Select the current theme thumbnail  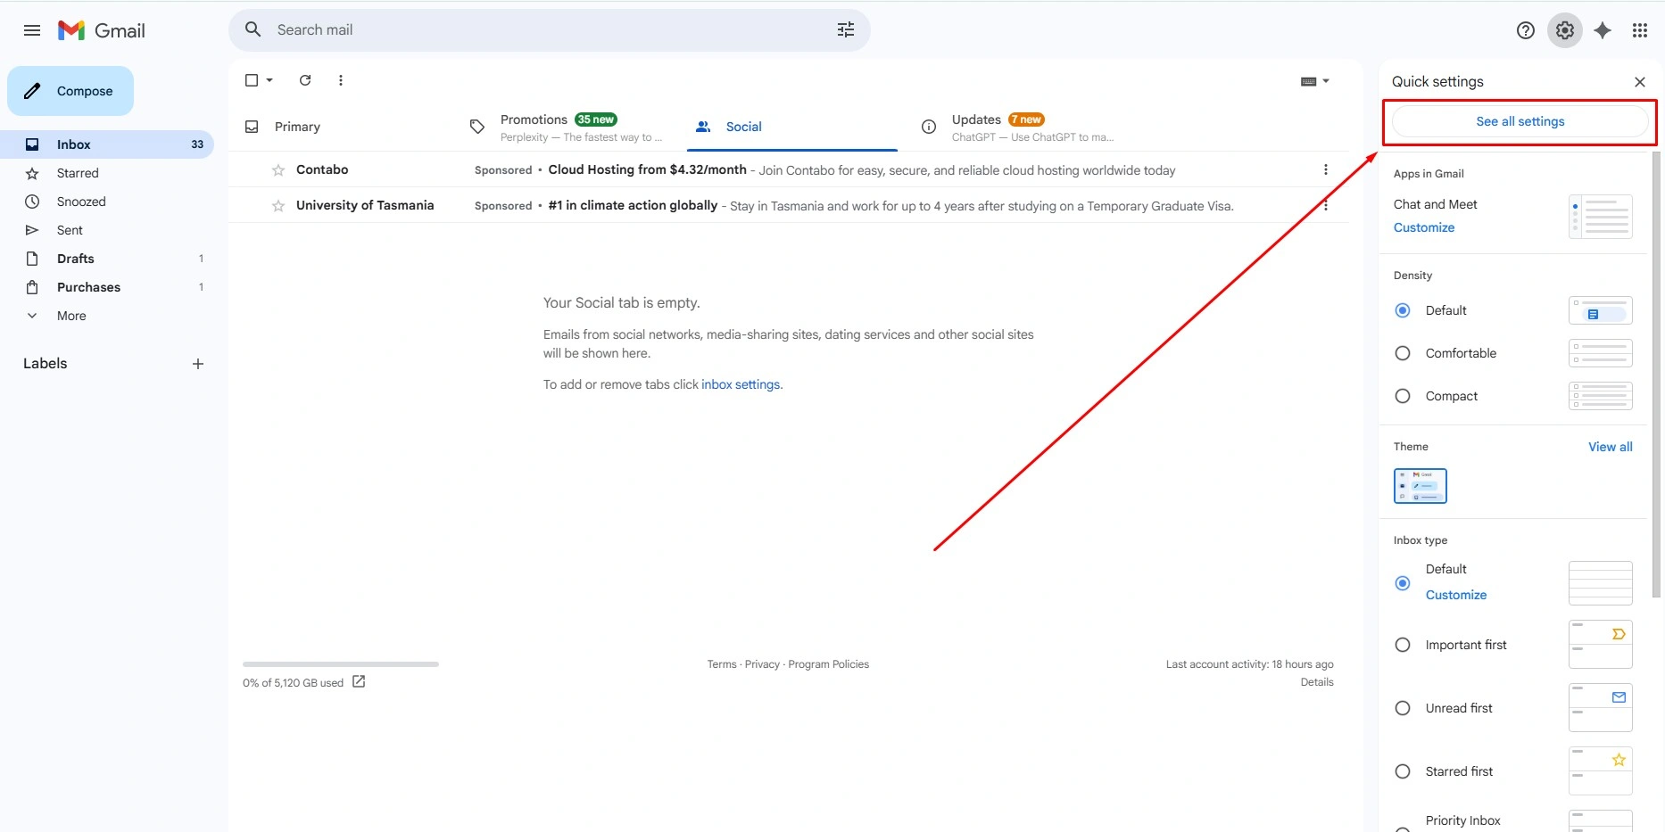(1421, 486)
